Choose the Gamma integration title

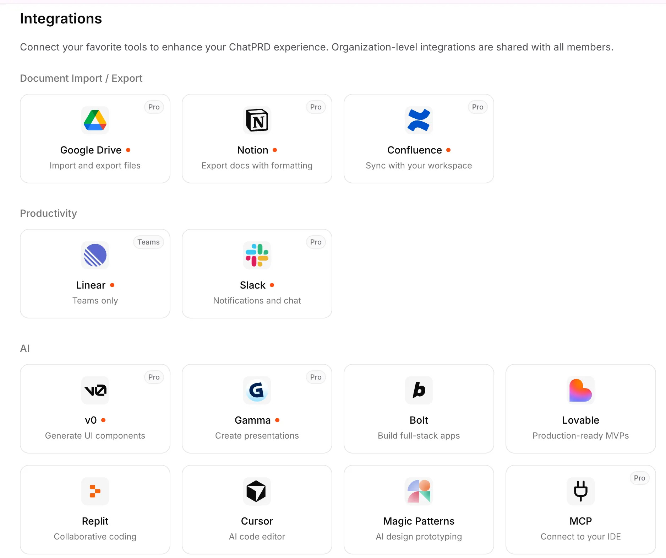click(253, 420)
